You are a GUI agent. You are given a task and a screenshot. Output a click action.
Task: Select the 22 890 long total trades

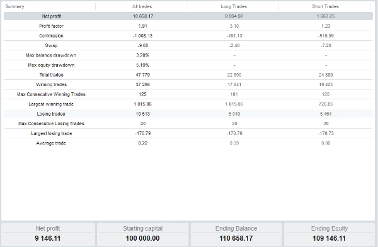(x=234, y=75)
